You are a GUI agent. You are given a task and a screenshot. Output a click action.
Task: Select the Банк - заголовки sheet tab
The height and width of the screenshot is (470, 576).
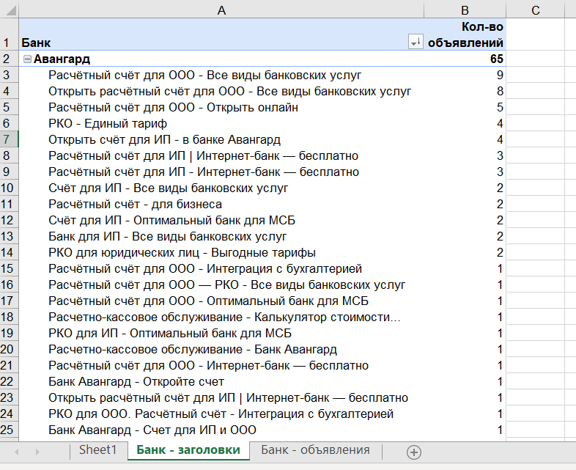pyautogui.click(x=188, y=449)
